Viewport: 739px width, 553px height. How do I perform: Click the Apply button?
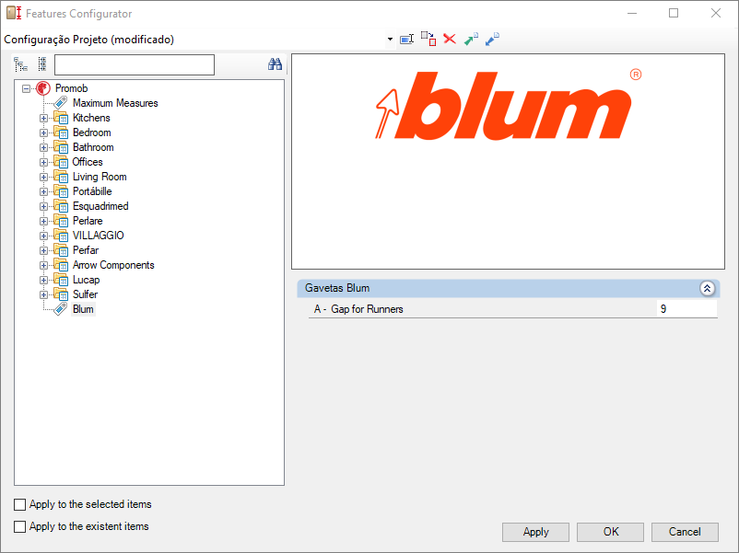pyautogui.click(x=535, y=532)
